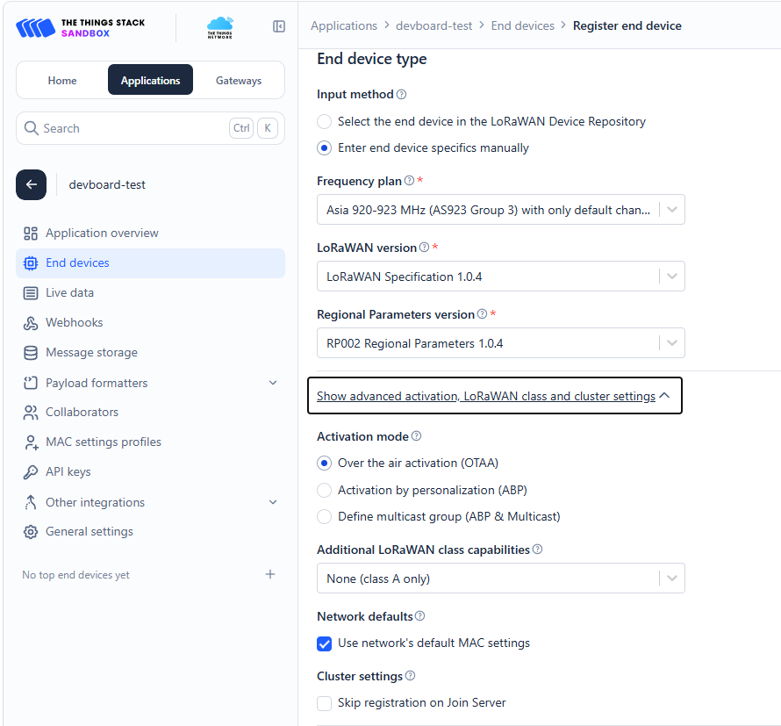
Task: Click the Live data list icon
Action: pos(31,293)
